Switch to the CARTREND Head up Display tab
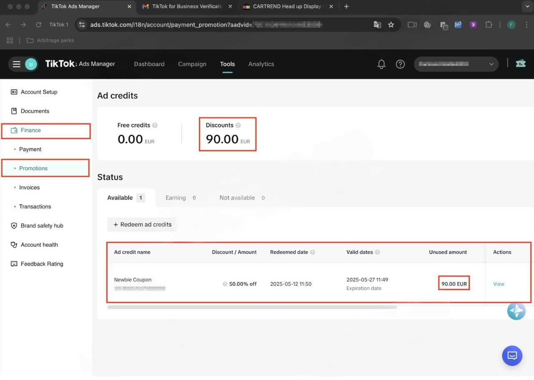Viewport: 534px width, 380px height. point(287,7)
